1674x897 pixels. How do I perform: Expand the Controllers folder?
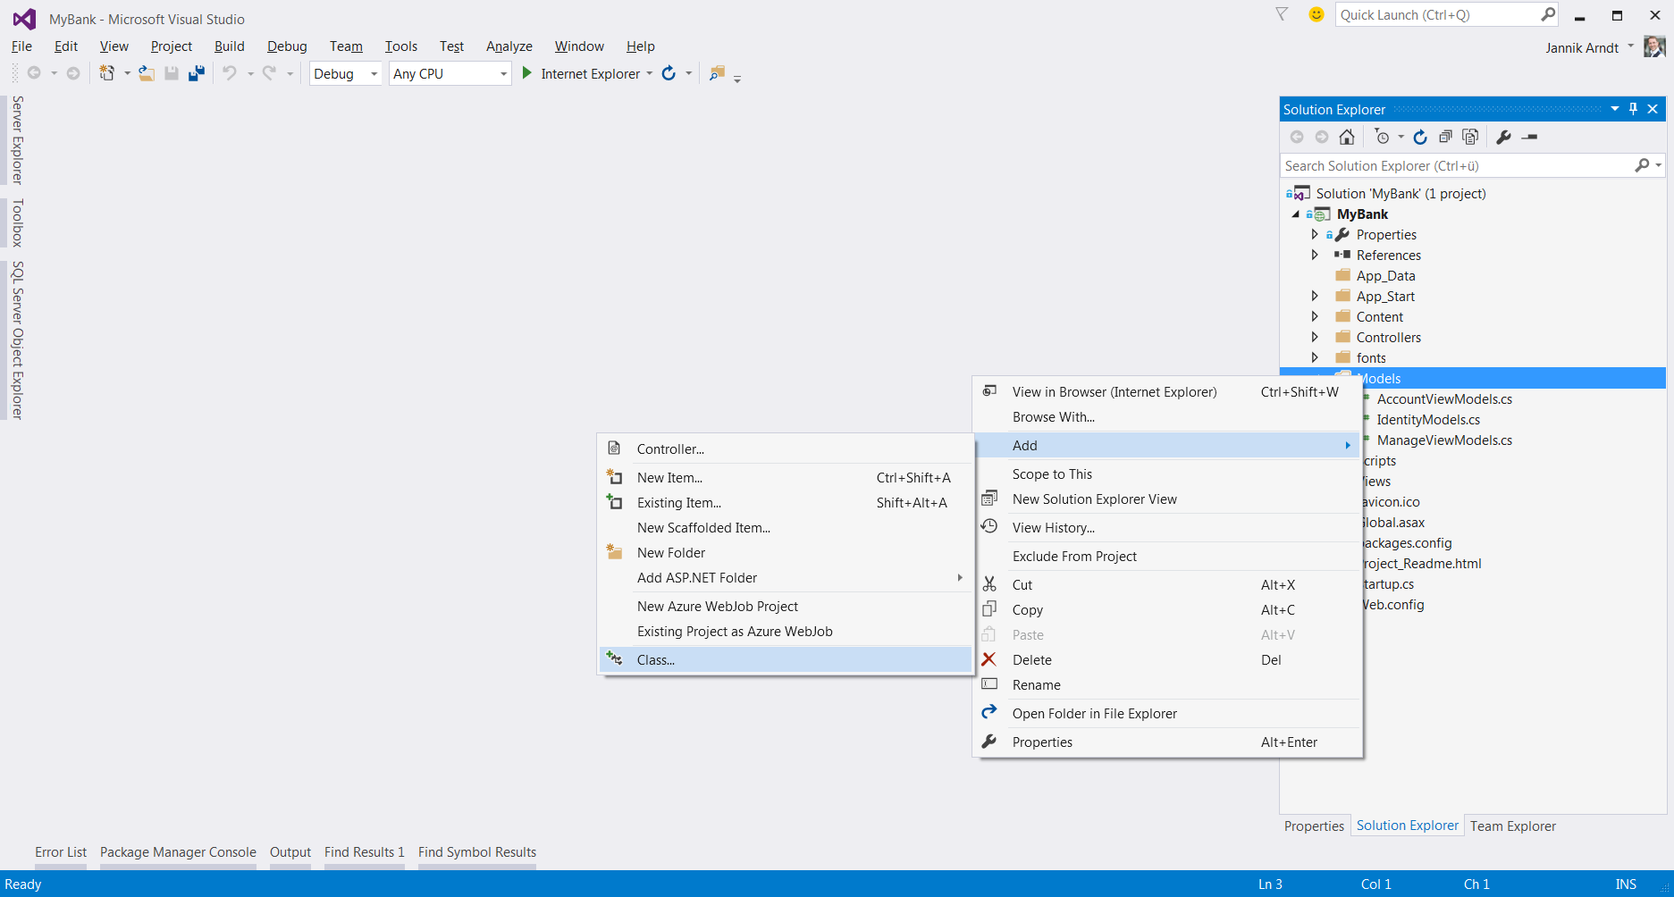click(x=1315, y=337)
